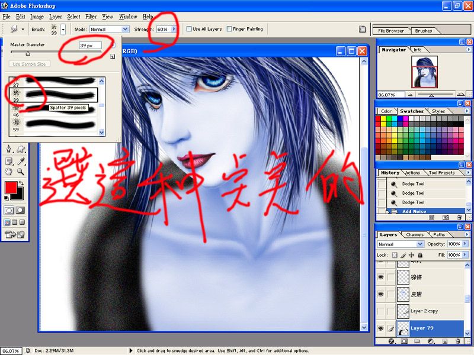Image resolution: width=474 pixels, height=355 pixels.
Task: Create a new layer set folder
Action: (x=417, y=341)
